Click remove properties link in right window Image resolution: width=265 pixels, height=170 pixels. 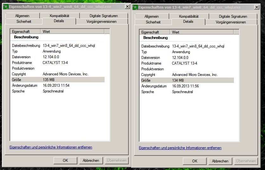point(180,148)
